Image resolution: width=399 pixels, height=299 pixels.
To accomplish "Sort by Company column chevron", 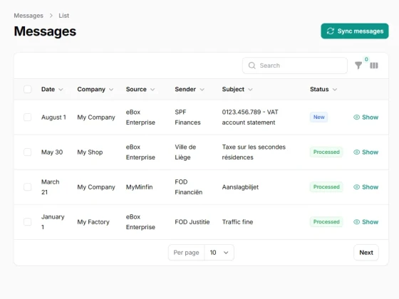I will [x=111, y=90].
